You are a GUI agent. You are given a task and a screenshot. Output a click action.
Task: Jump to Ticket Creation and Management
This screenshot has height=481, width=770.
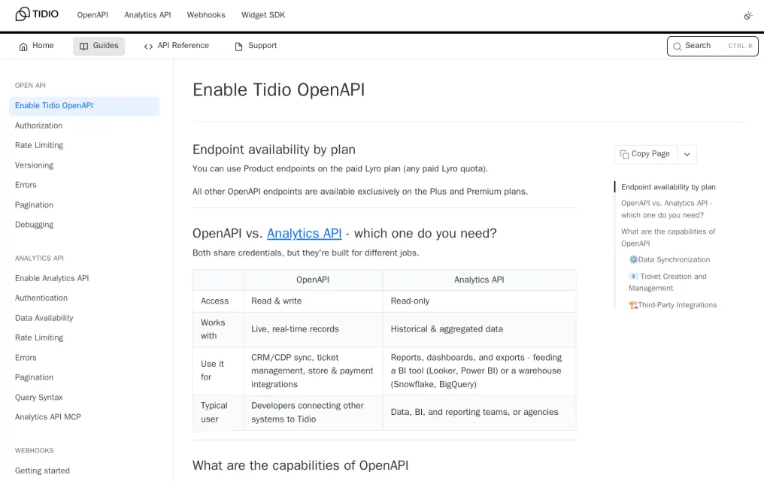[668, 283]
